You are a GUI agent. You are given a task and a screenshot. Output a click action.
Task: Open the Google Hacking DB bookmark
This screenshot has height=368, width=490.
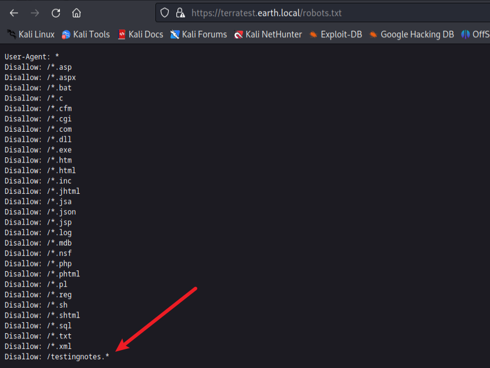(411, 34)
